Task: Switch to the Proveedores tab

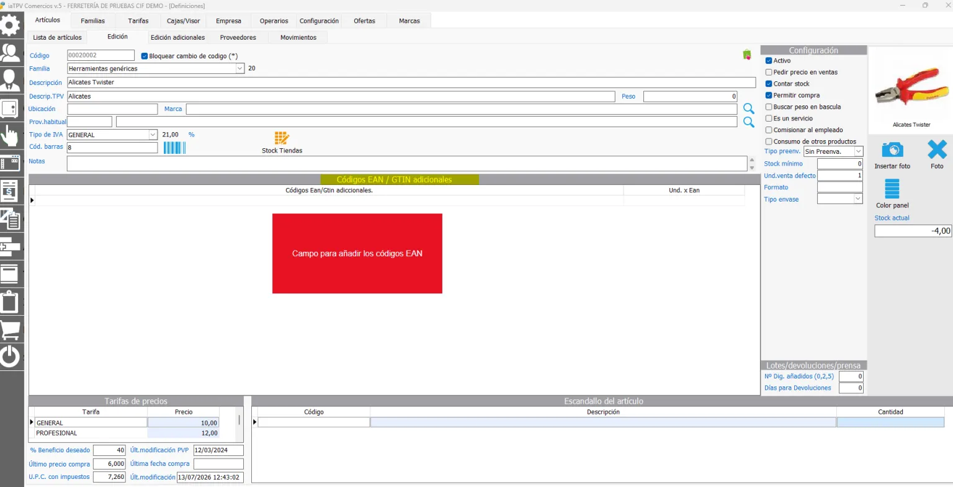Action: (x=238, y=37)
